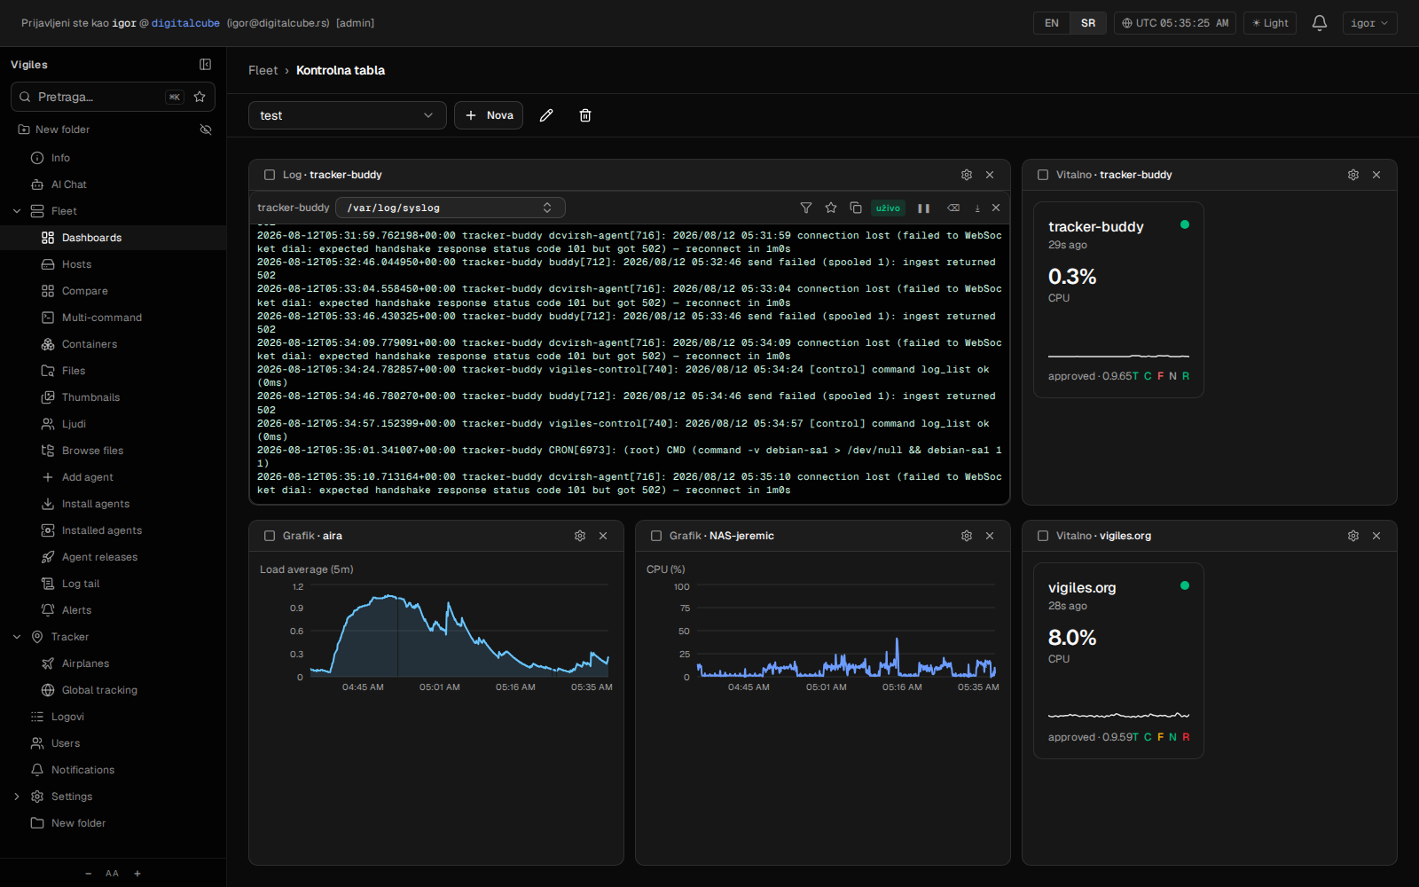Open Dashboards in sidebar
The width and height of the screenshot is (1419, 887).
tap(113, 238)
